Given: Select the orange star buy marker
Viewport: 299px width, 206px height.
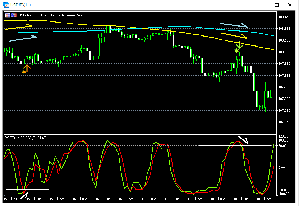Looking at the screenshot, I should 24,72.
